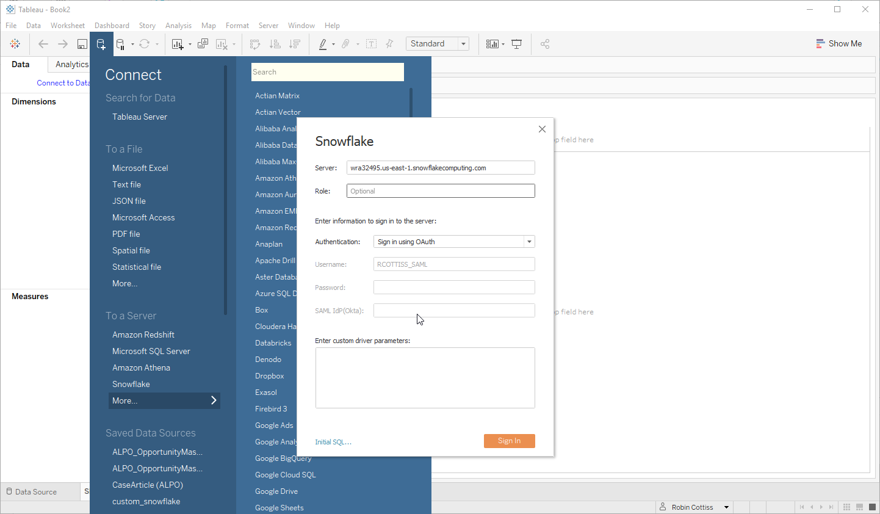Choose Statistical file connector
The width and height of the screenshot is (880, 514).
click(x=137, y=267)
